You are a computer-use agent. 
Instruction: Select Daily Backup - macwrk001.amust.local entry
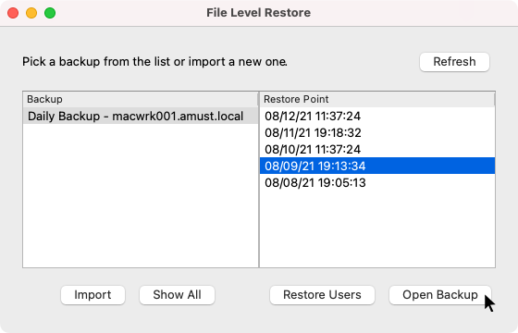pyautogui.click(x=141, y=116)
